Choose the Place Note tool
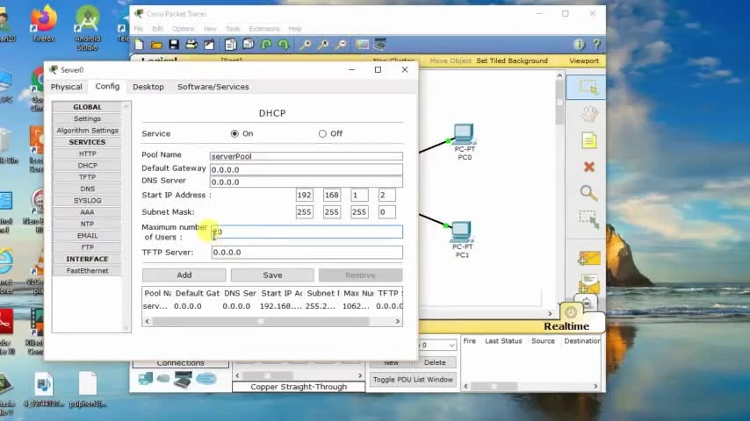Image resolution: width=750 pixels, height=421 pixels. [588, 140]
